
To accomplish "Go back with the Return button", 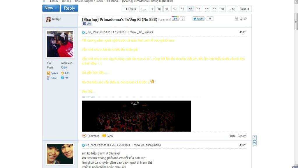I will pos(130,9).
